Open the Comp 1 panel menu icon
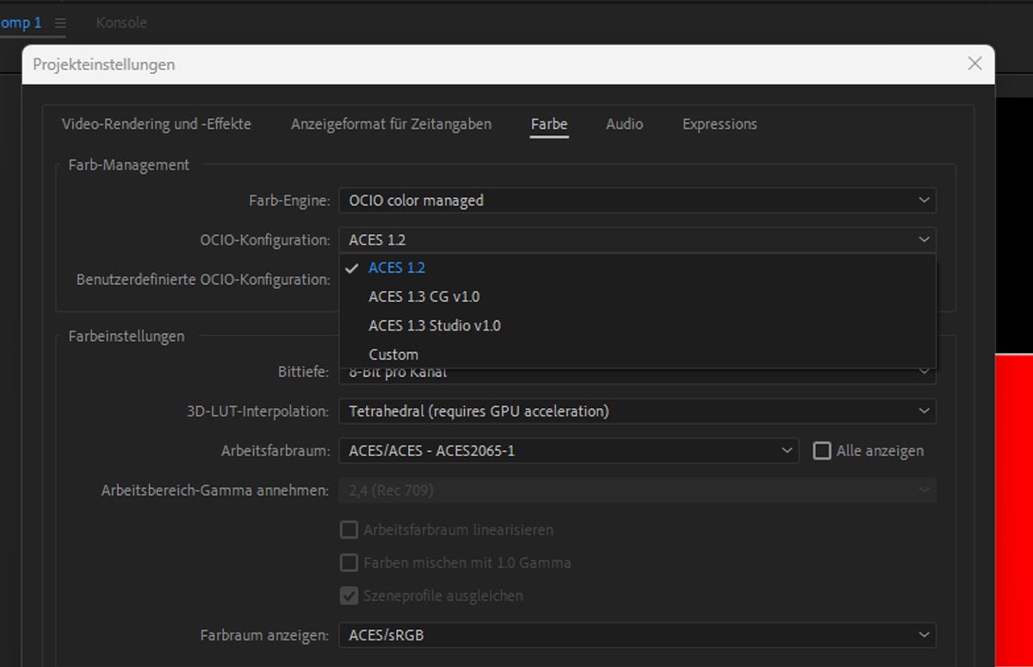 pyautogui.click(x=59, y=23)
